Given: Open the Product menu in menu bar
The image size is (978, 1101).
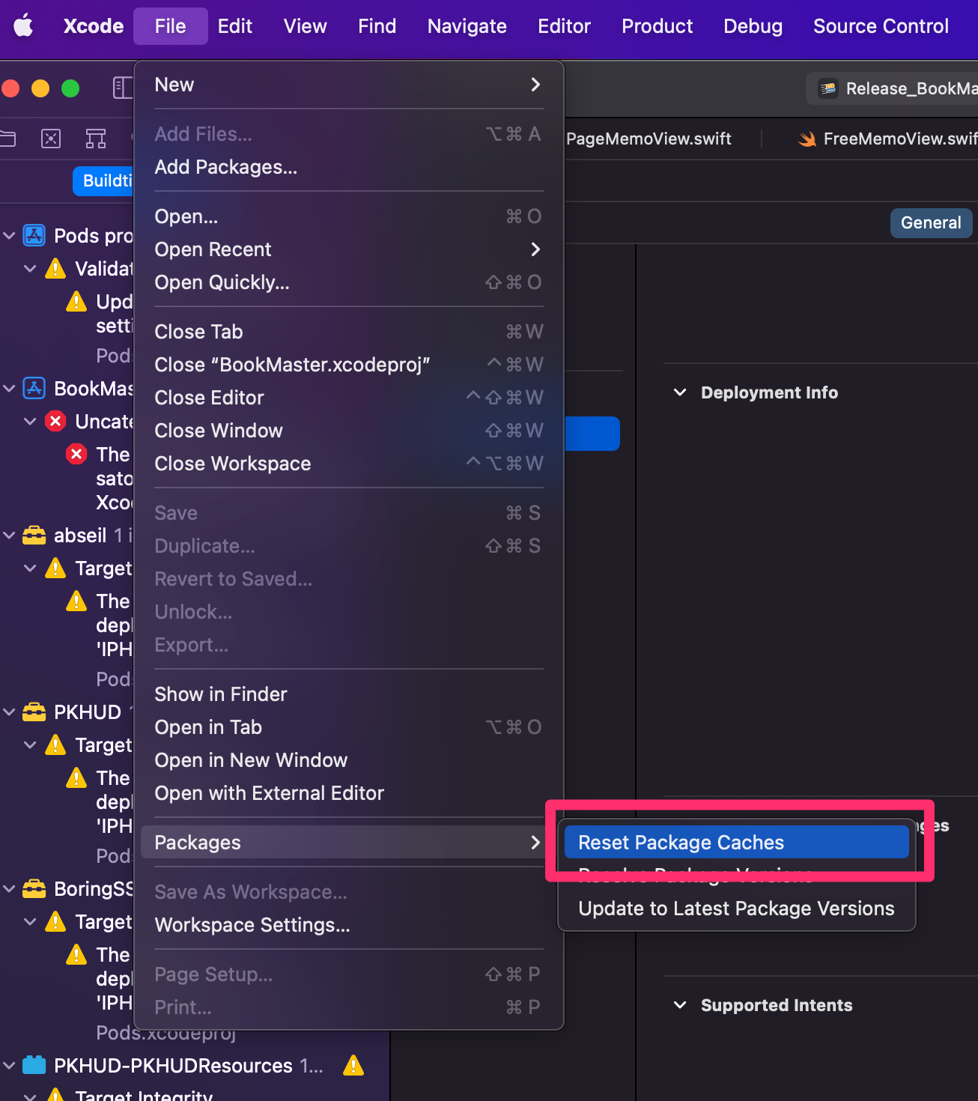Looking at the screenshot, I should 656,25.
